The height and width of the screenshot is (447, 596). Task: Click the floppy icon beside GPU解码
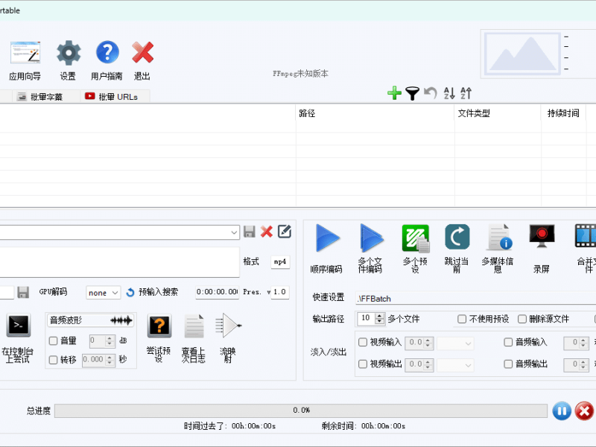[23, 292]
